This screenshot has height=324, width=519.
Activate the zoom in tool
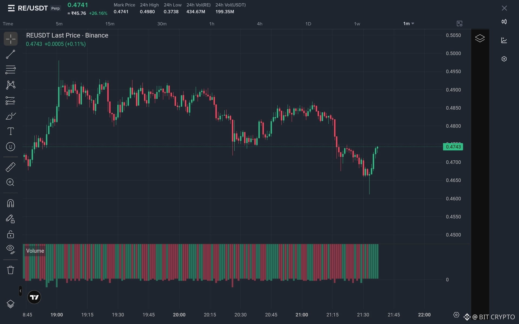click(11, 182)
